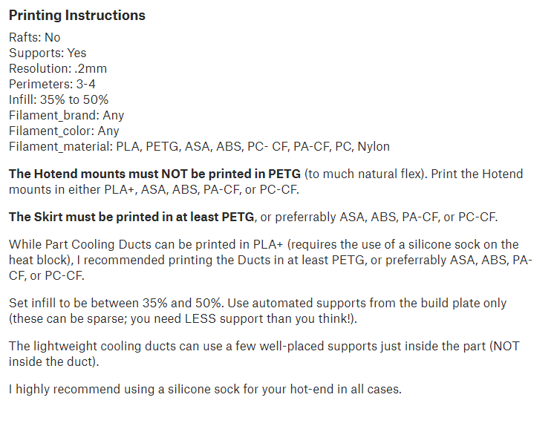
Task: Click the 'Rafts: No' line
Action: point(34,37)
